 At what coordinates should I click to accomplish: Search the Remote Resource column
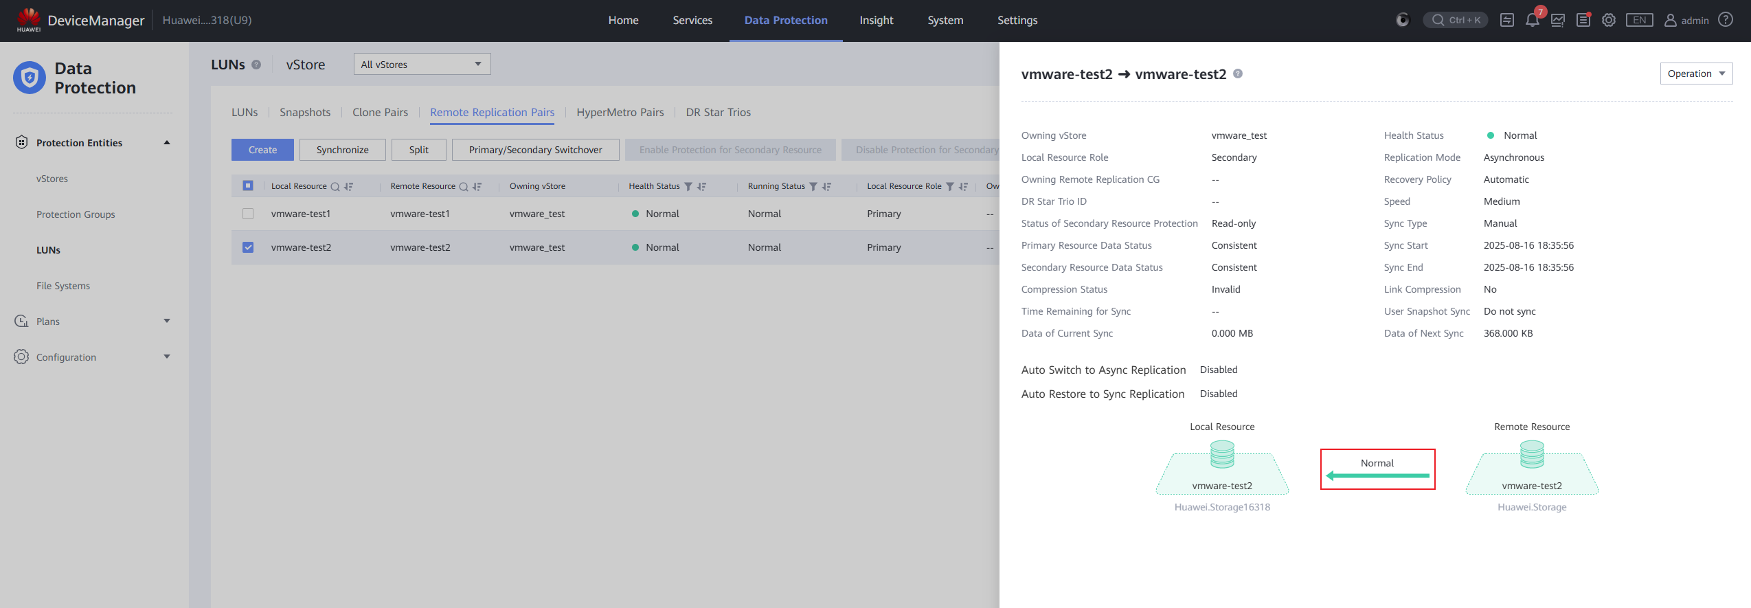pyautogui.click(x=464, y=186)
